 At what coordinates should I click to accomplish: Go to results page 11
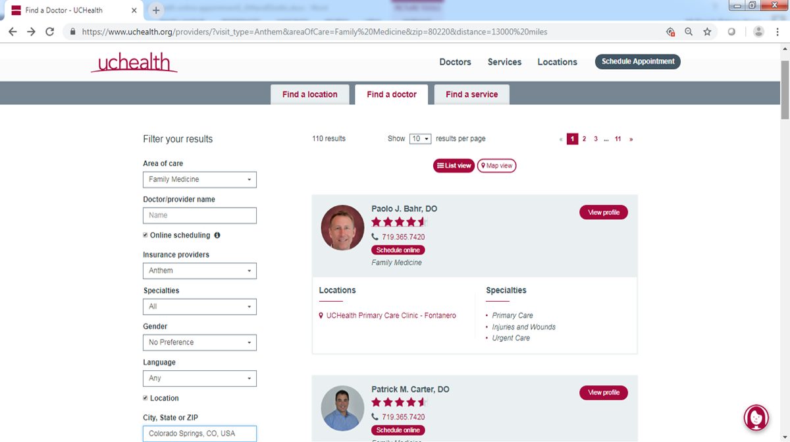point(618,139)
